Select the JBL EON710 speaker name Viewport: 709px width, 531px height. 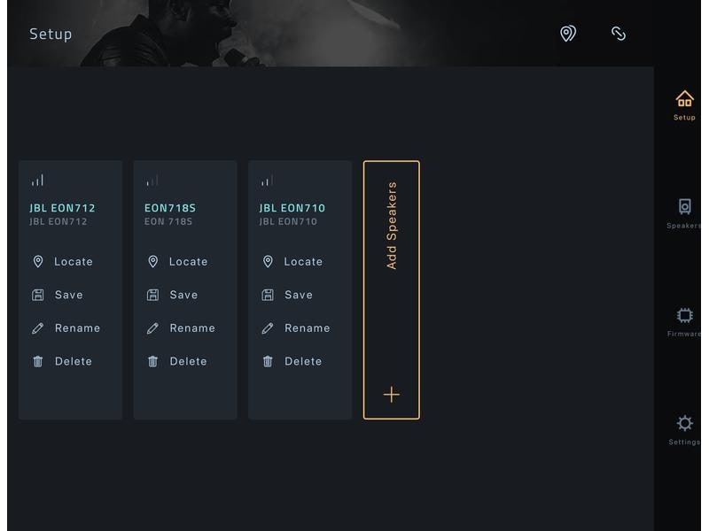point(292,208)
